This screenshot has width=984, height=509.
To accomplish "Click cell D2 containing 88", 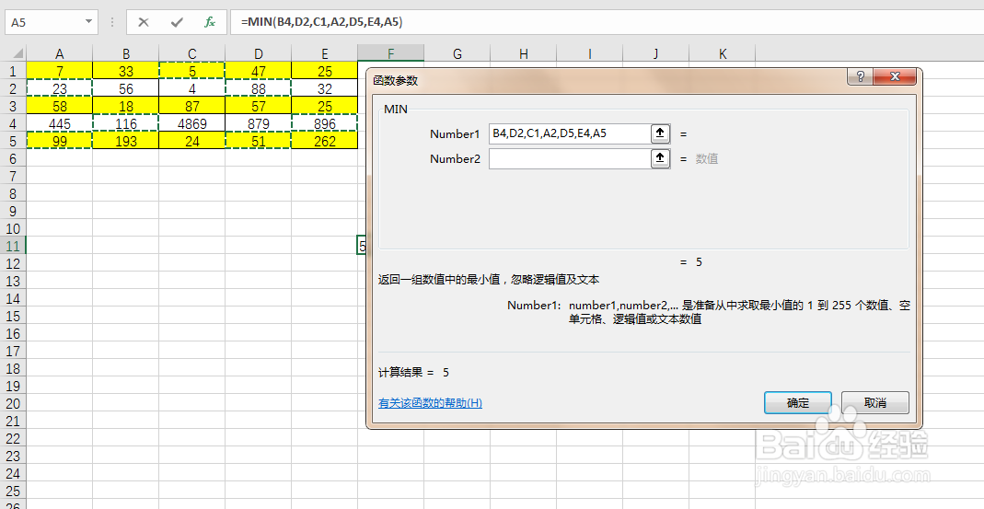I will coord(259,88).
